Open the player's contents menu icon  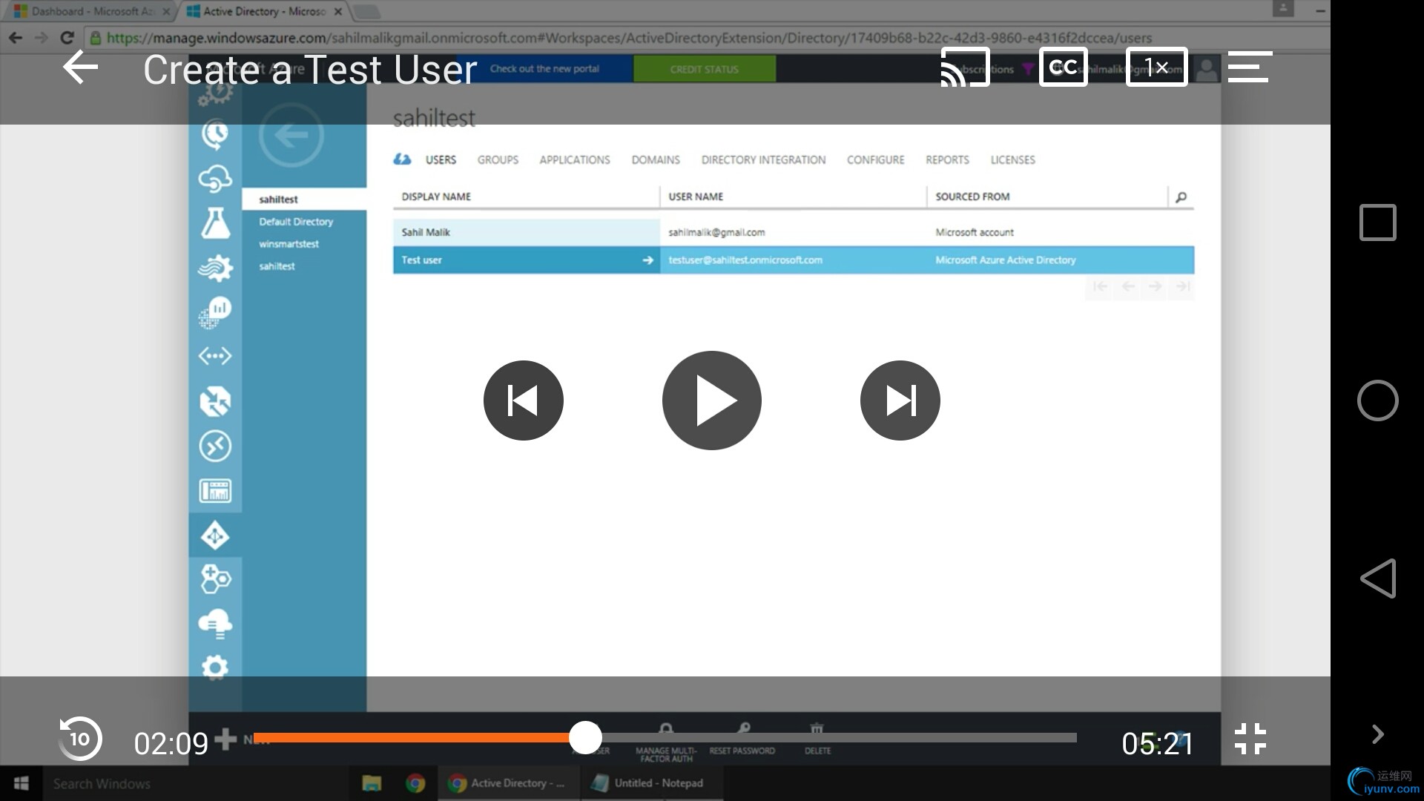pos(1250,67)
